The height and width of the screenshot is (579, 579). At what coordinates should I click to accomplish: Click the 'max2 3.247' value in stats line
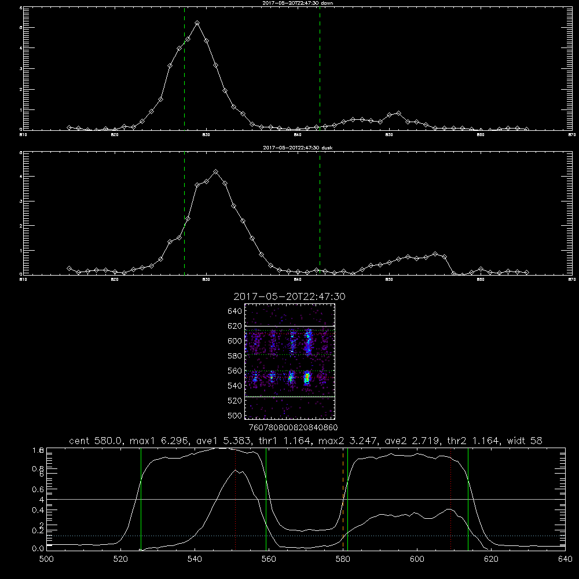point(347,441)
